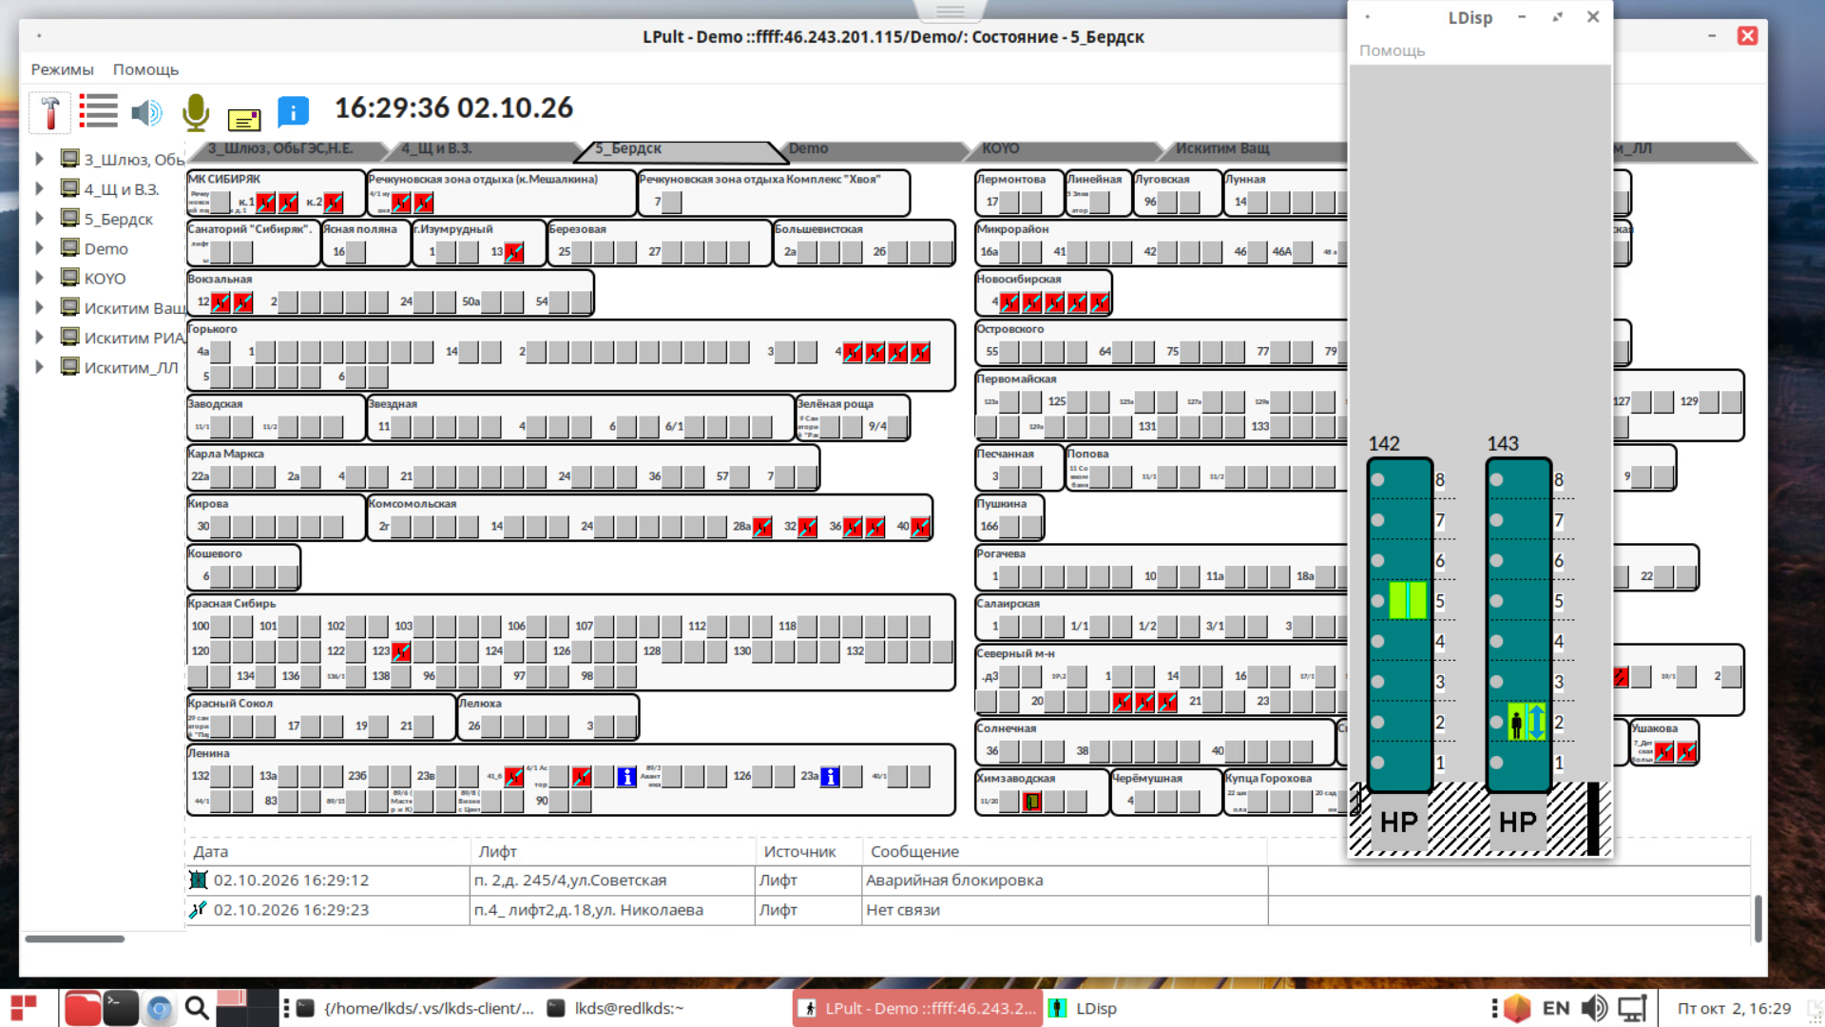Select lift 142 green cabin on floor 5
Screen dimensions: 1825x1027
1408,601
